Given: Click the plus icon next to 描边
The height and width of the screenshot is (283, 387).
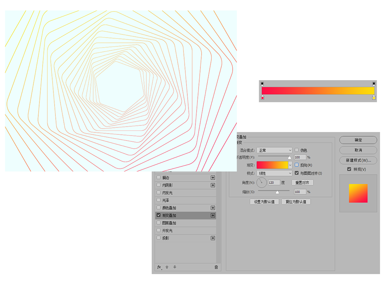Looking at the screenshot, I should pyautogui.click(x=213, y=178).
